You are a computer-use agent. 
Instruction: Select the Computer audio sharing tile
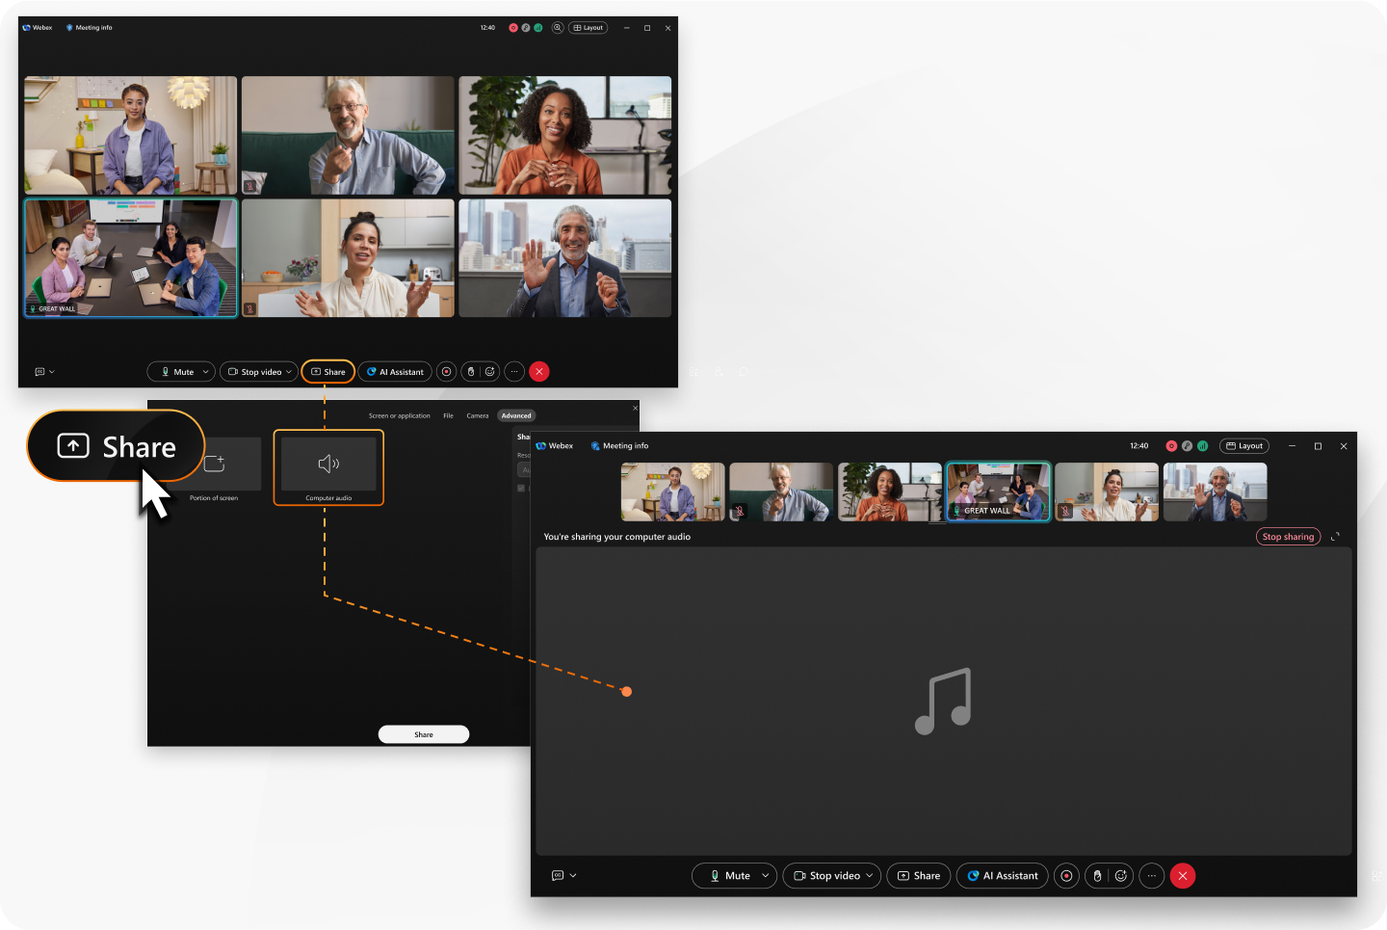click(x=328, y=467)
